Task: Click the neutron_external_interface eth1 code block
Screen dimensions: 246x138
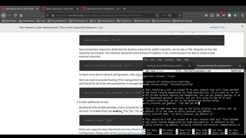Action: 111,66
